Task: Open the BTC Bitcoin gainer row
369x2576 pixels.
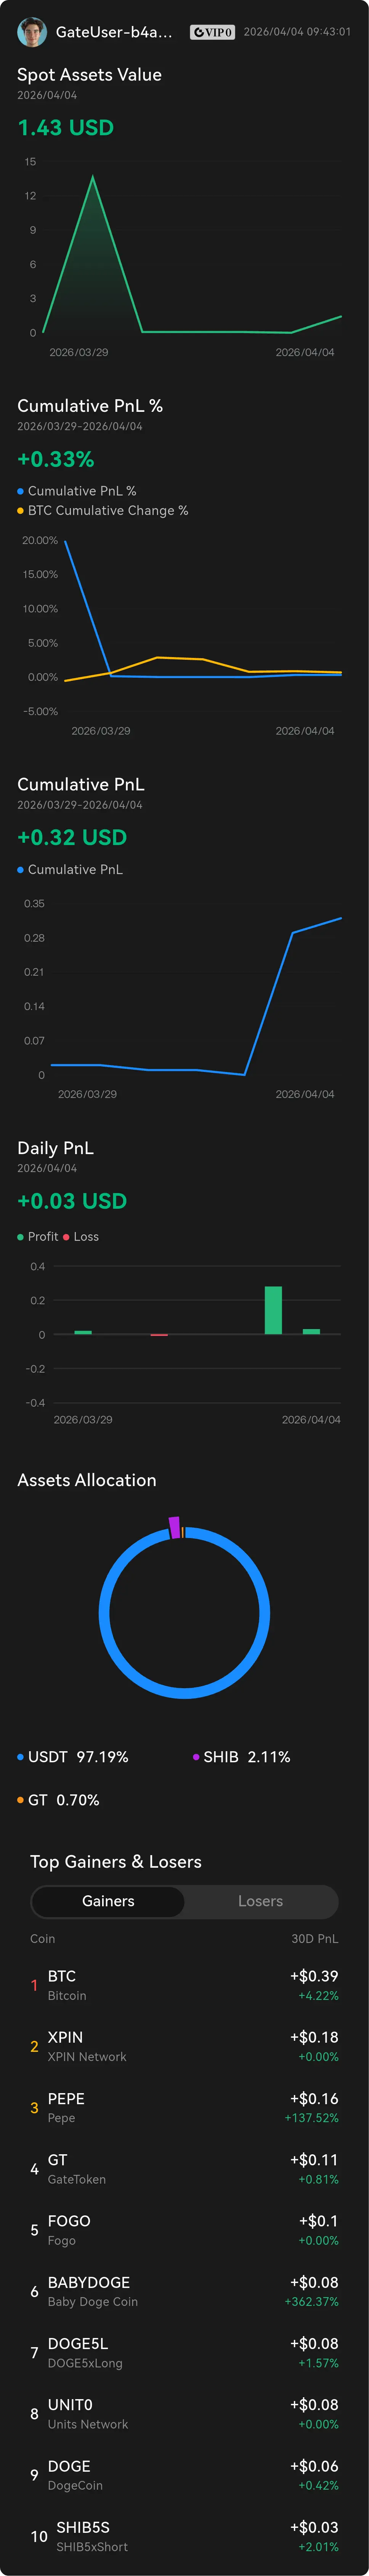Action: click(184, 1985)
